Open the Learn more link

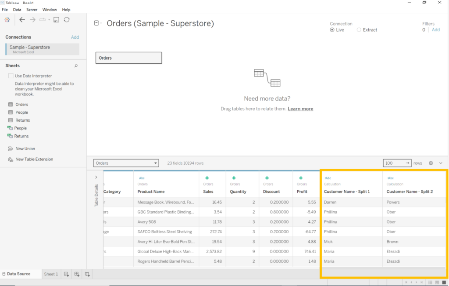point(300,109)
